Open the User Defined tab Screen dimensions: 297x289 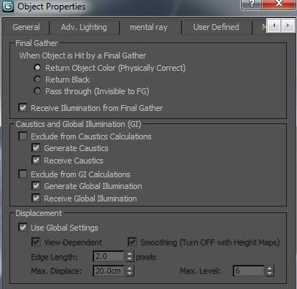point(216,27)
